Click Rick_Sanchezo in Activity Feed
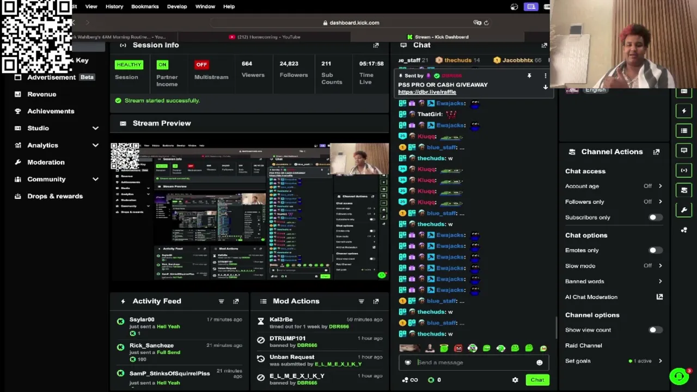 tap(151, 346)
